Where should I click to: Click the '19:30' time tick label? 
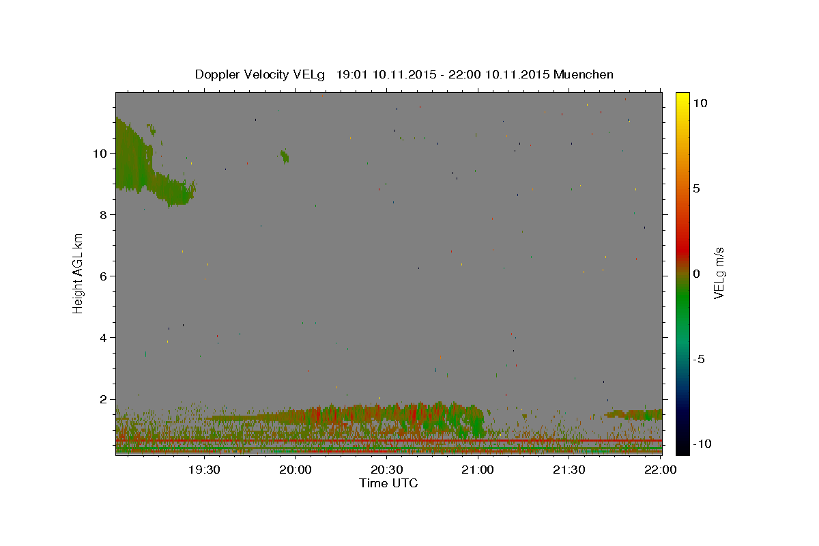coord(204,470)
